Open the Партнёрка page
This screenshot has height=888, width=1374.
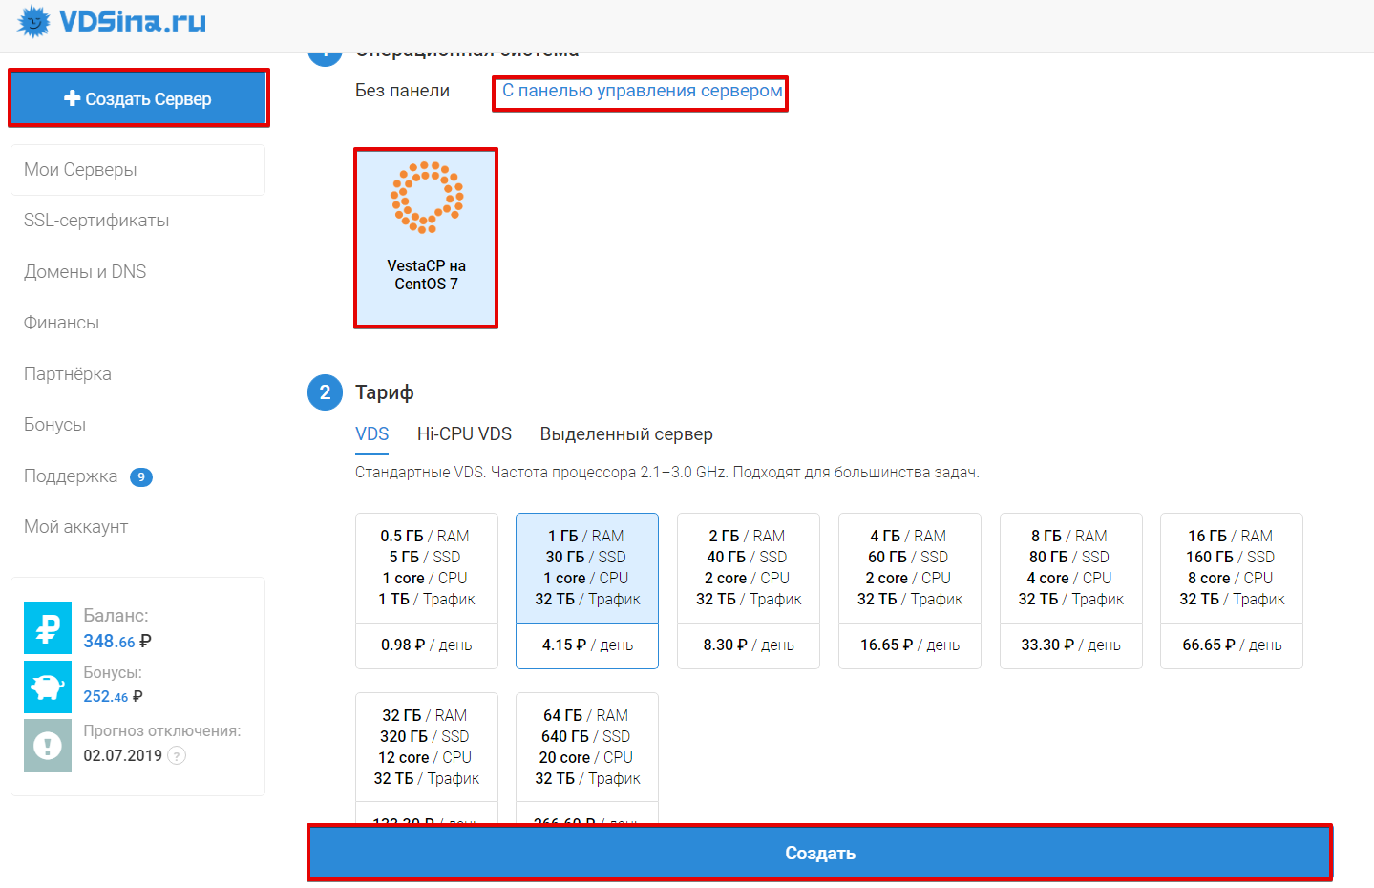coord(67,374)
